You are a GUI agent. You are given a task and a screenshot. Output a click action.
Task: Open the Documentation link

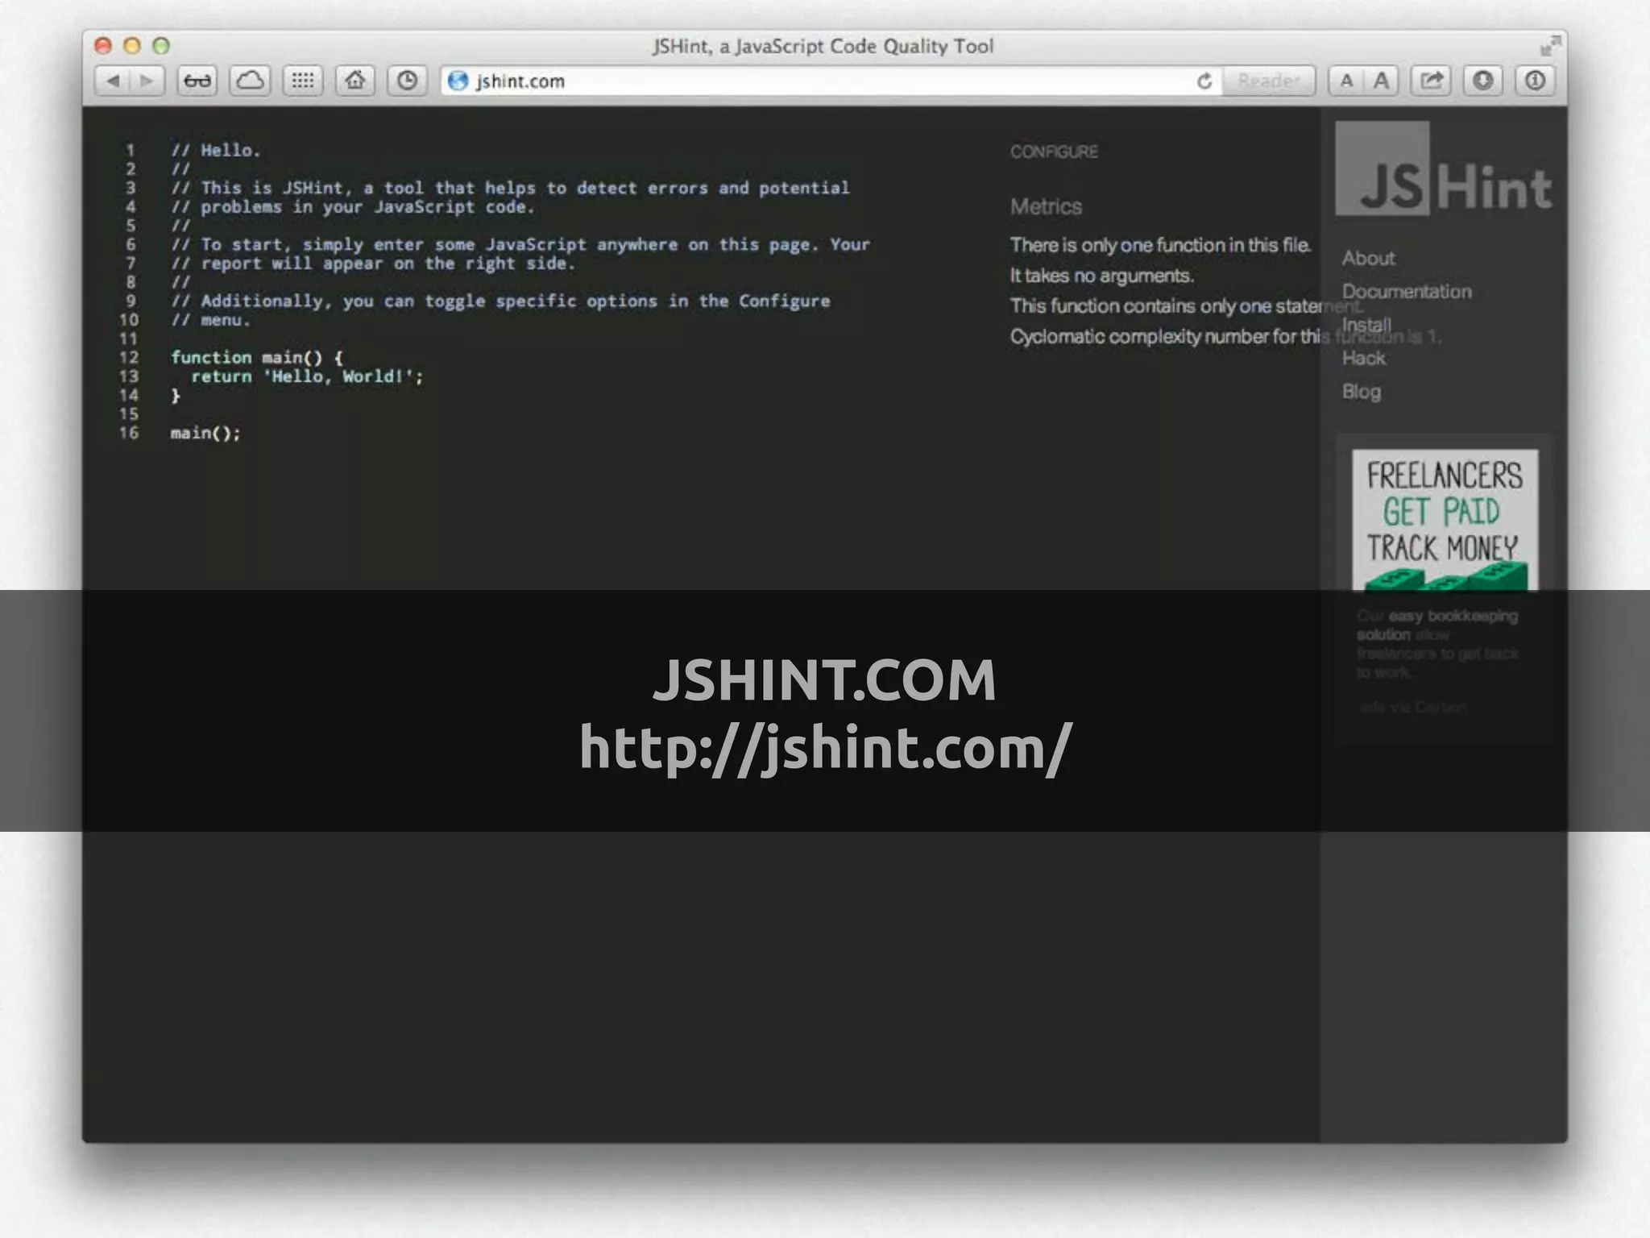pyautogui.click(x=1407, y=292)
